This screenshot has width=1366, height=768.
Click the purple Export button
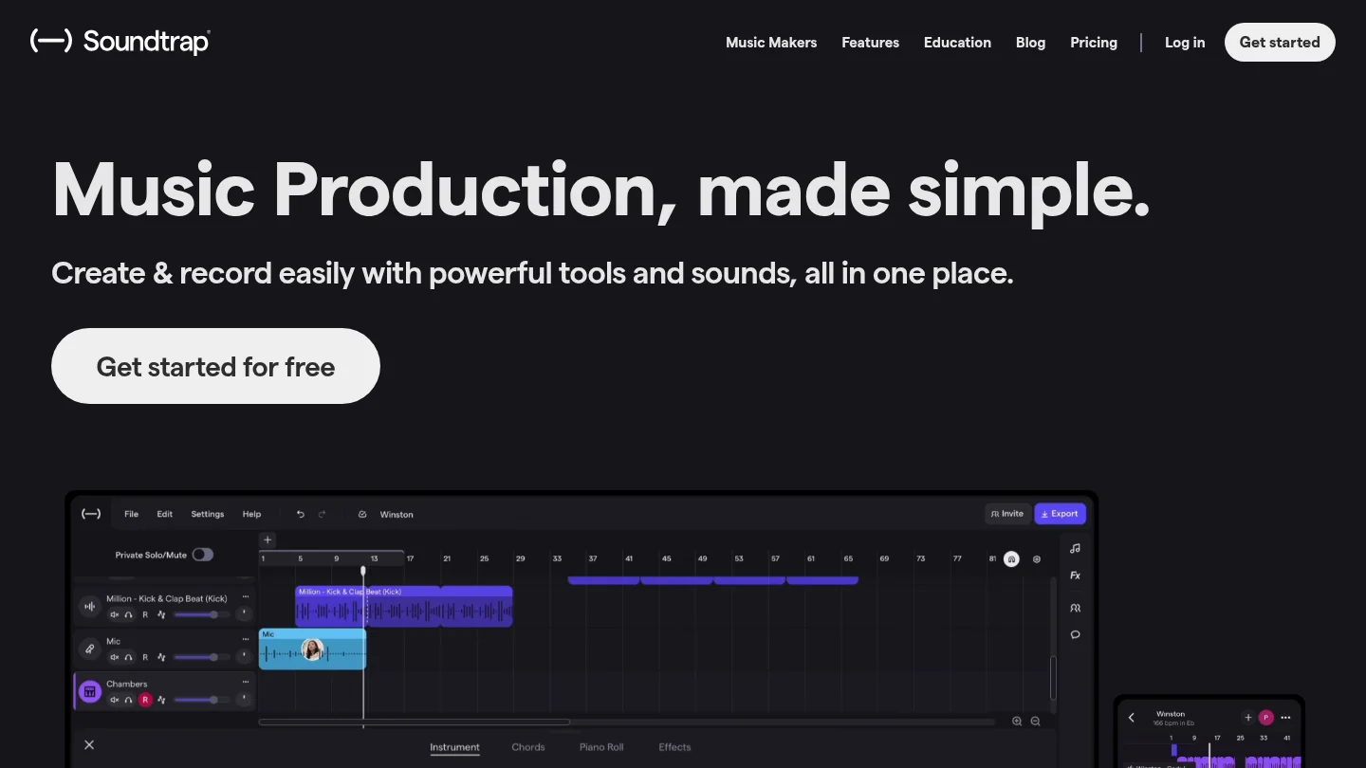tap(1060, 514)
